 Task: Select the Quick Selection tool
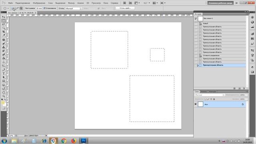pos(4,28)
